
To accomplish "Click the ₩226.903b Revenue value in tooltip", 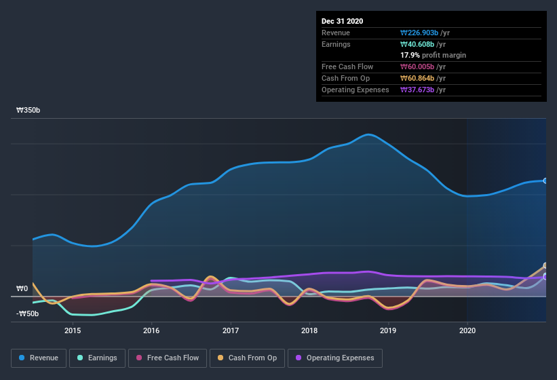I will pos(419,33).
